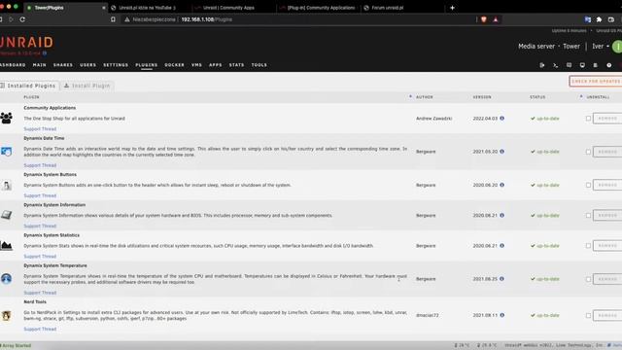
Task: Open the Apps menu
Action: (216, 65)
